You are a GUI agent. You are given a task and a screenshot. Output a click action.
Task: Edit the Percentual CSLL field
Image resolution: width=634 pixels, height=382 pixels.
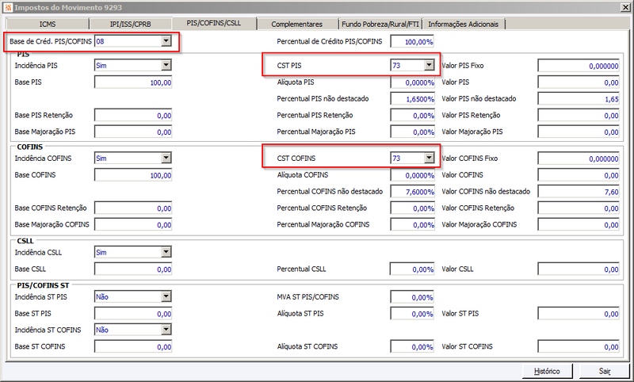[x=412, y=269]
